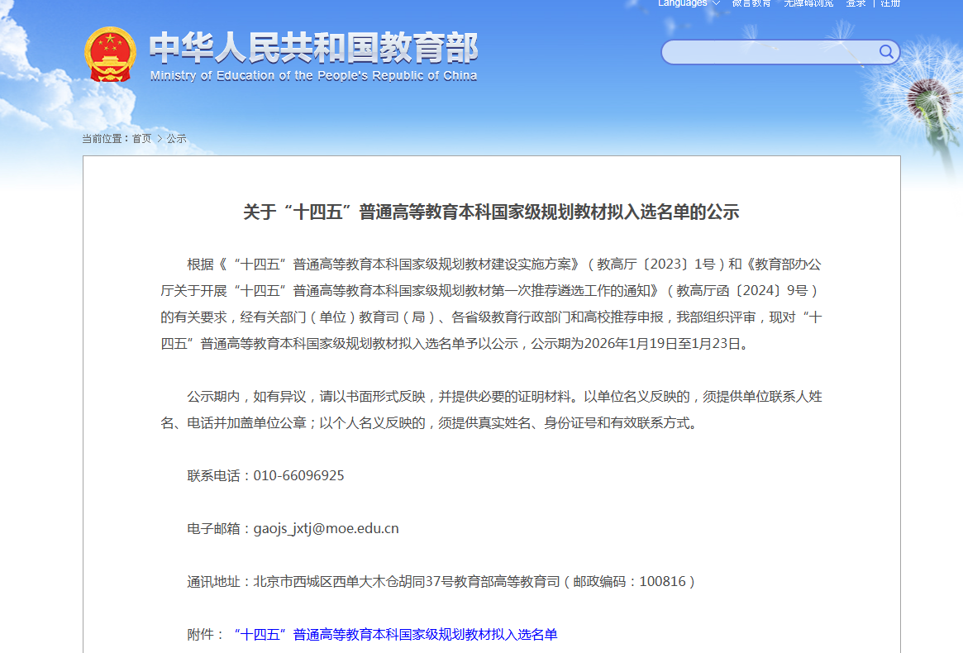963x653 pixels.
Task: Click the 登录 login link
Action: (856, 3)
